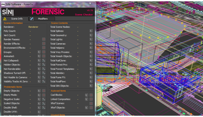Select Not Visable to Camera objects icon
Image resolution: width=203 pixels, height=117 pixels.
39,77
